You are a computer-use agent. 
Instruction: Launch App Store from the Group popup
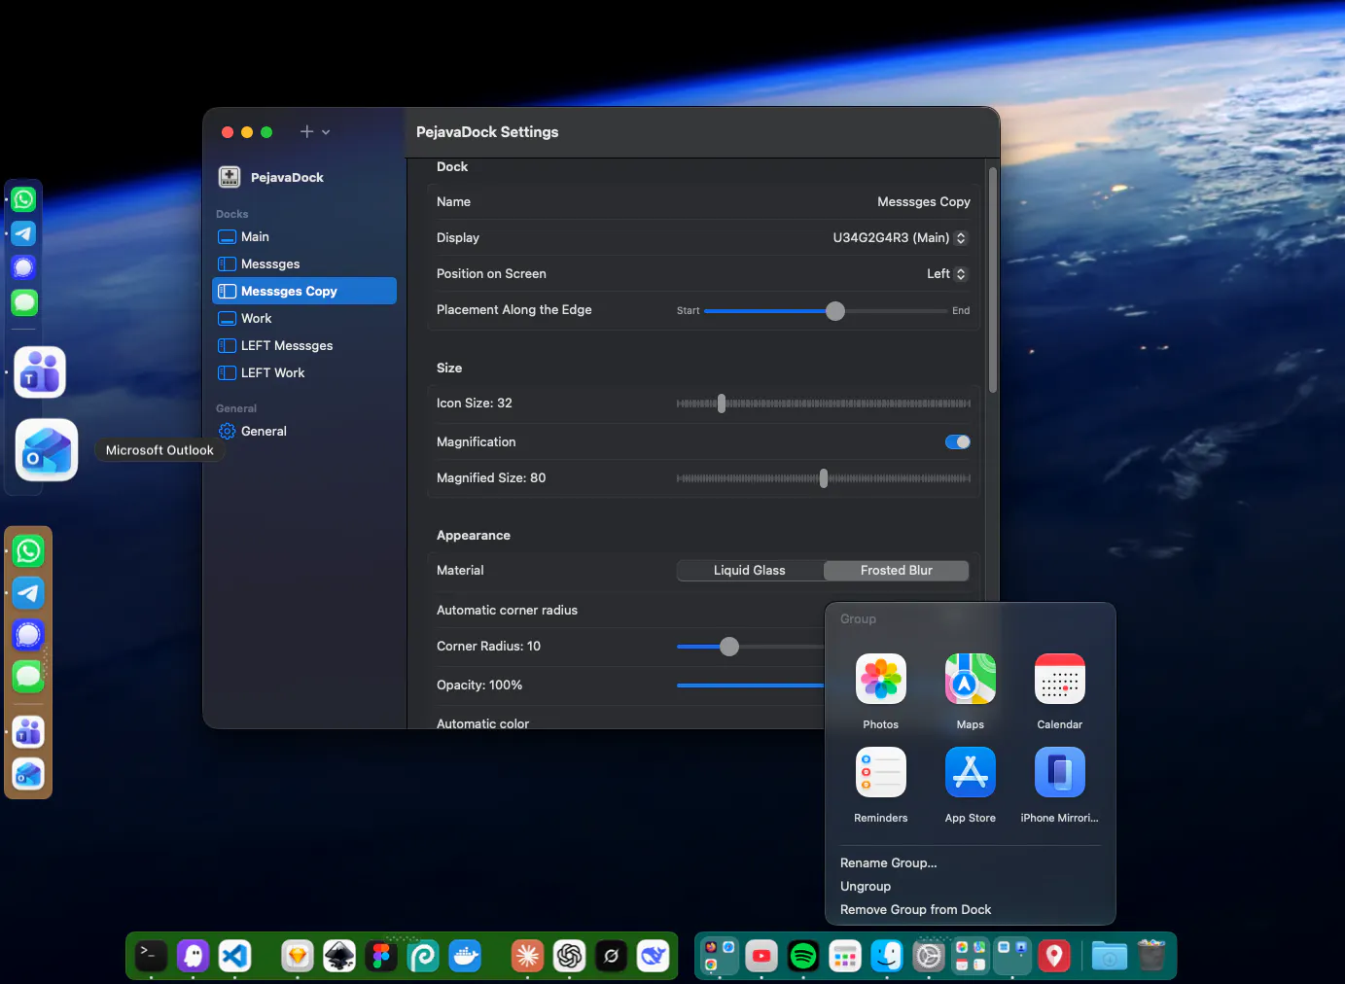(970, 772)
